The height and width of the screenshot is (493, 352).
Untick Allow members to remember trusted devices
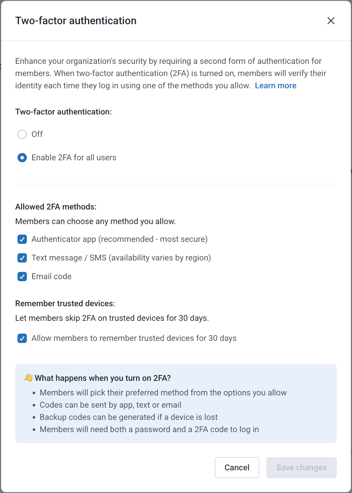pyautogui.click(x=22, y=338)
